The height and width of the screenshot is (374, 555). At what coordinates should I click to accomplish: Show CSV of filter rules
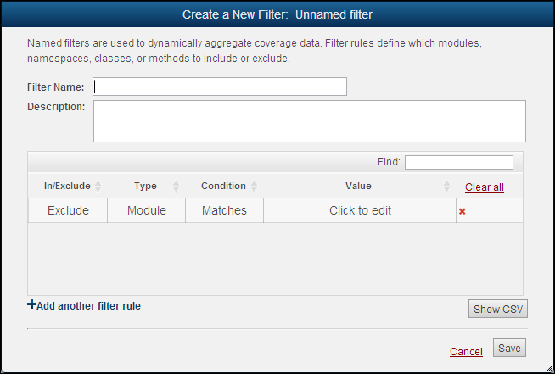click(x=498, y=310)
